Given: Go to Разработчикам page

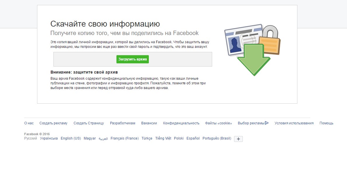Looking at the screenshot, I should (x=123, y=123).
